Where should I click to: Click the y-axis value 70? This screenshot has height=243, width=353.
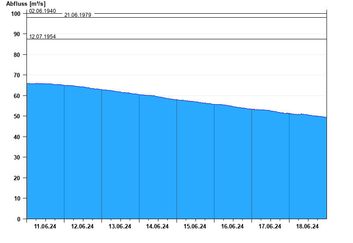17,75
